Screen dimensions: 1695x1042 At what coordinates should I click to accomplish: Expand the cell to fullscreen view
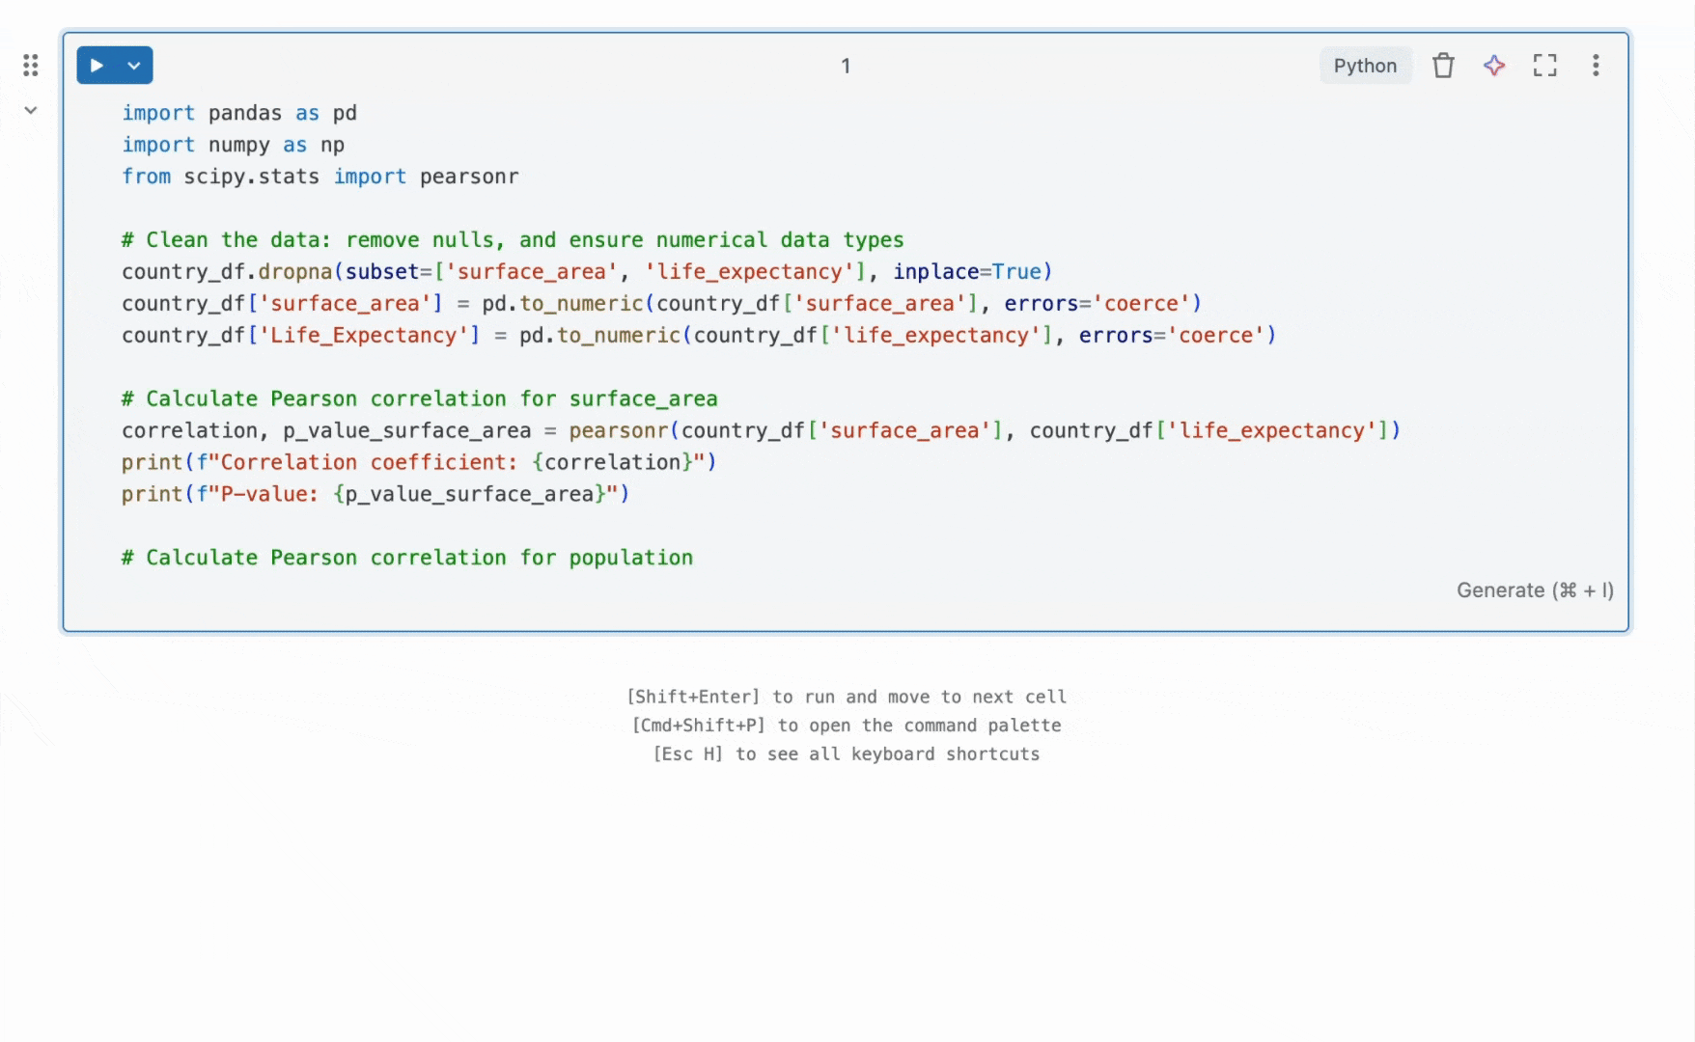tap(1544, 65)
